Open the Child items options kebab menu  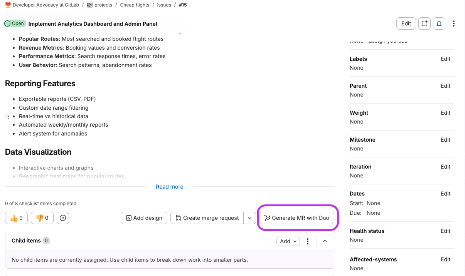307,241
